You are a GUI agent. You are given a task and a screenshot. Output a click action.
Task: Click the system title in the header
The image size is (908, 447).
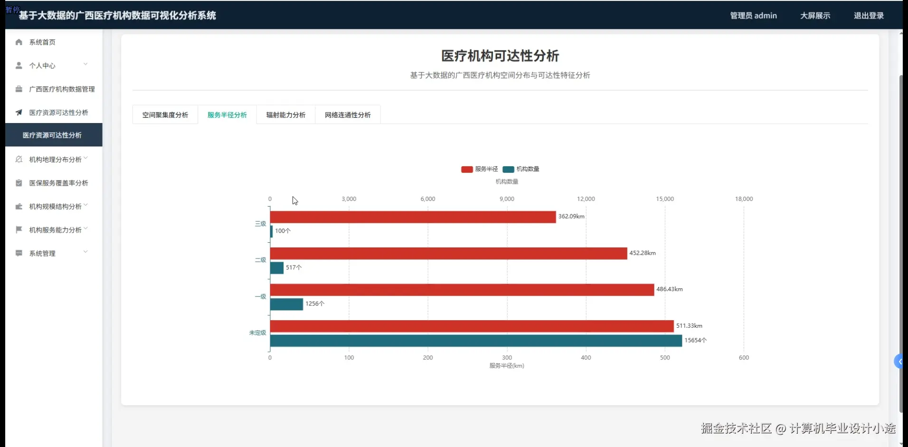point(117,16)
